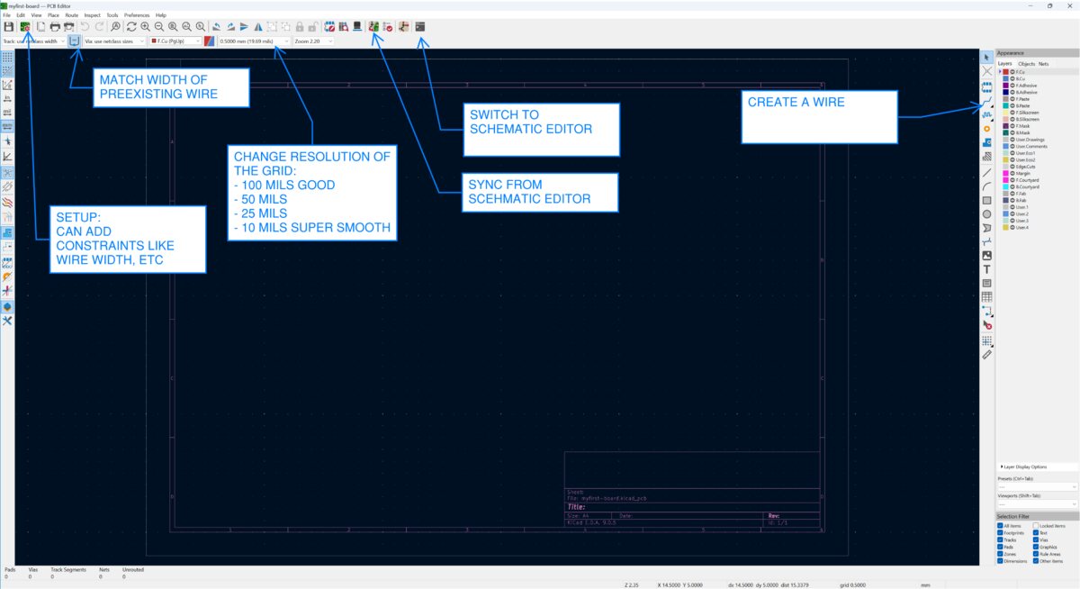Select the Measure tool in the right toolbar
Image resolution: width=1080 pixels, height=589 pixels.
pyautogui.click(x=986, y=355)
